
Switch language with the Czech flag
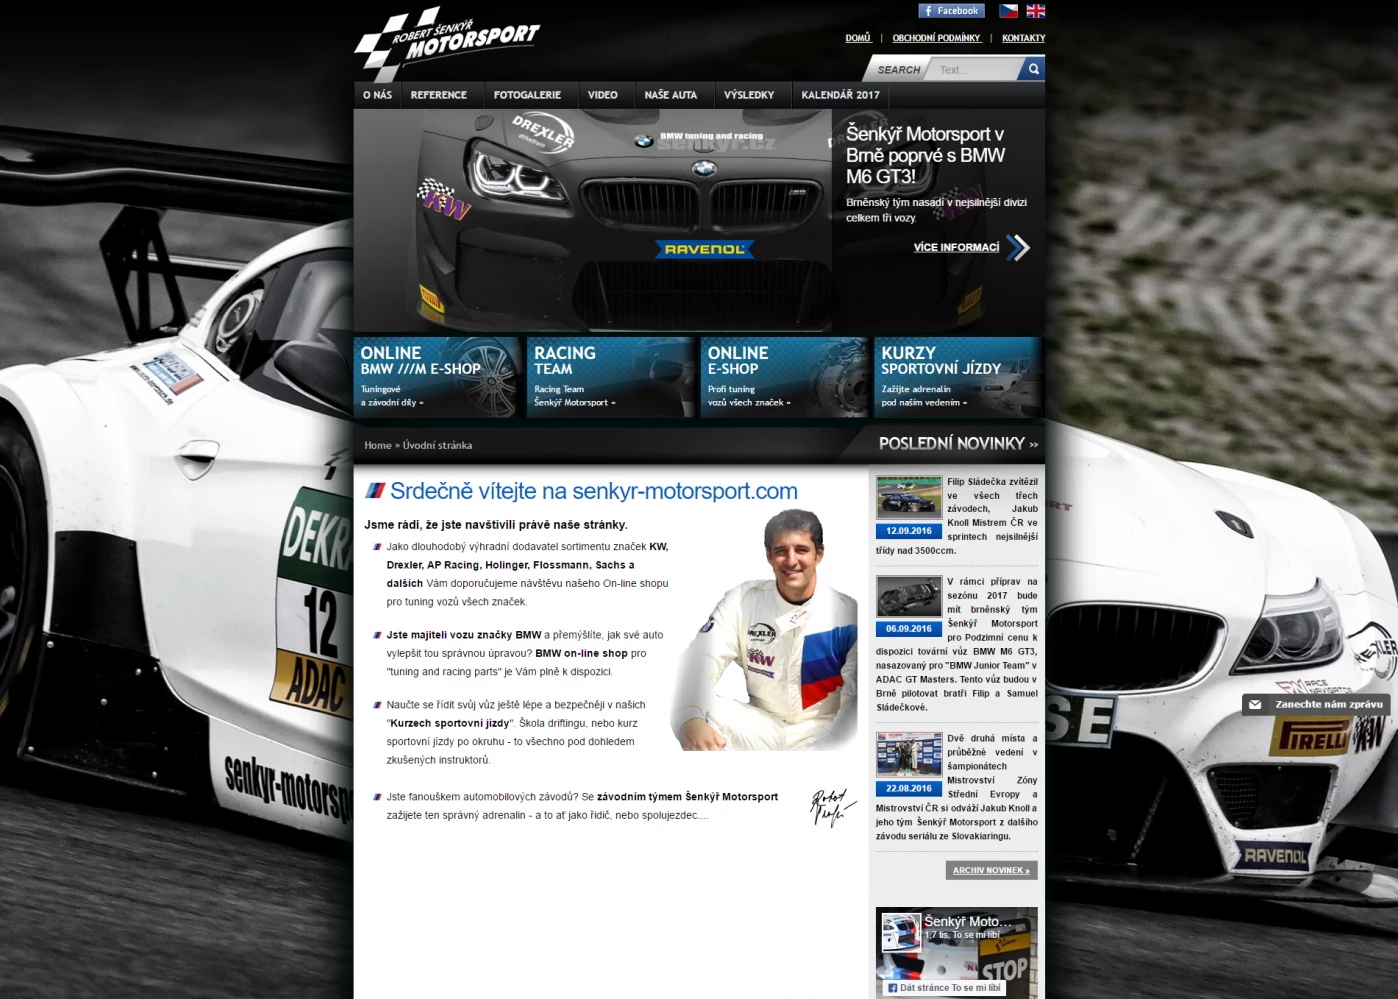(x=1009, y=11)
